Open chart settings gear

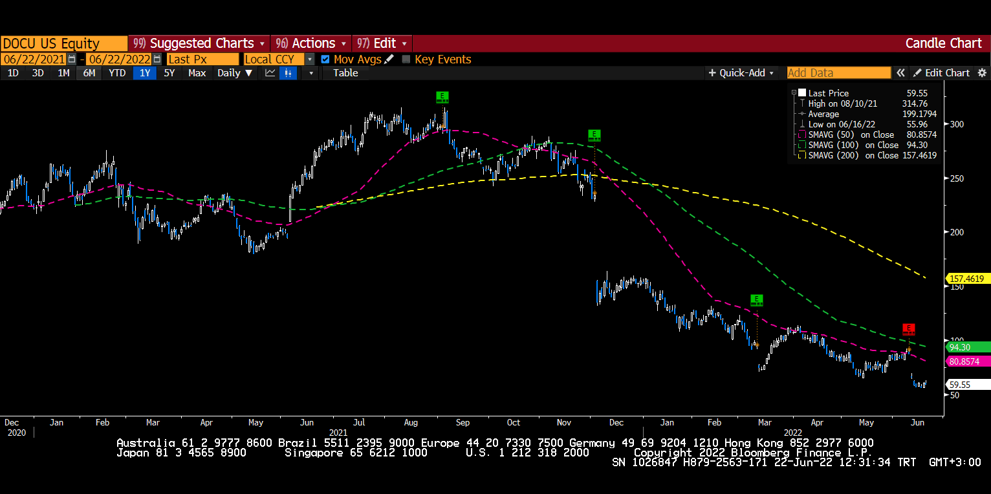point(982,73)
